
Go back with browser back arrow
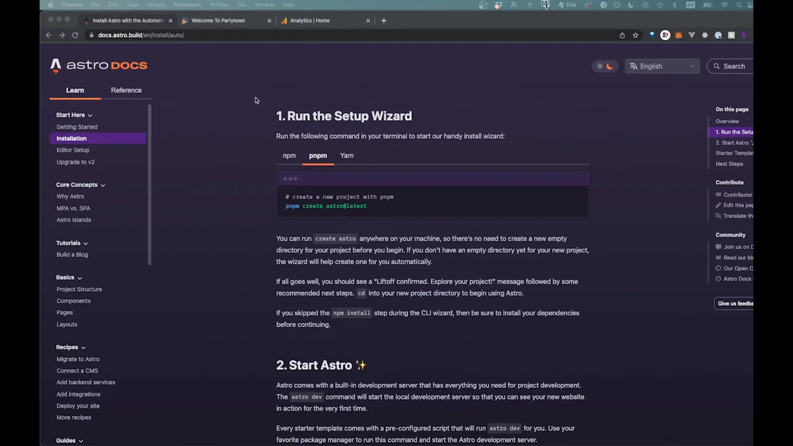tap(49, 35)
